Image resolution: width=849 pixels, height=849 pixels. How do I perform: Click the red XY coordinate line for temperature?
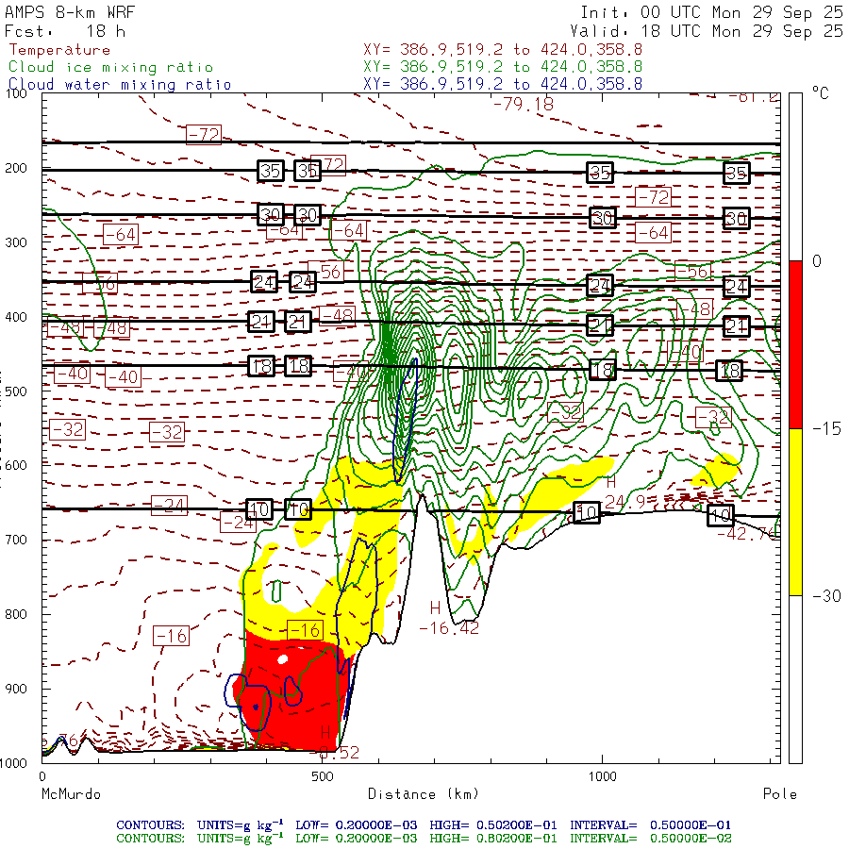tap(503, 50)
